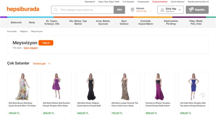This screenshot has width=216, height=115.
Task: Open Ev, Yaşam, Kırtasiye, Ofis menu
Action: 52,22
